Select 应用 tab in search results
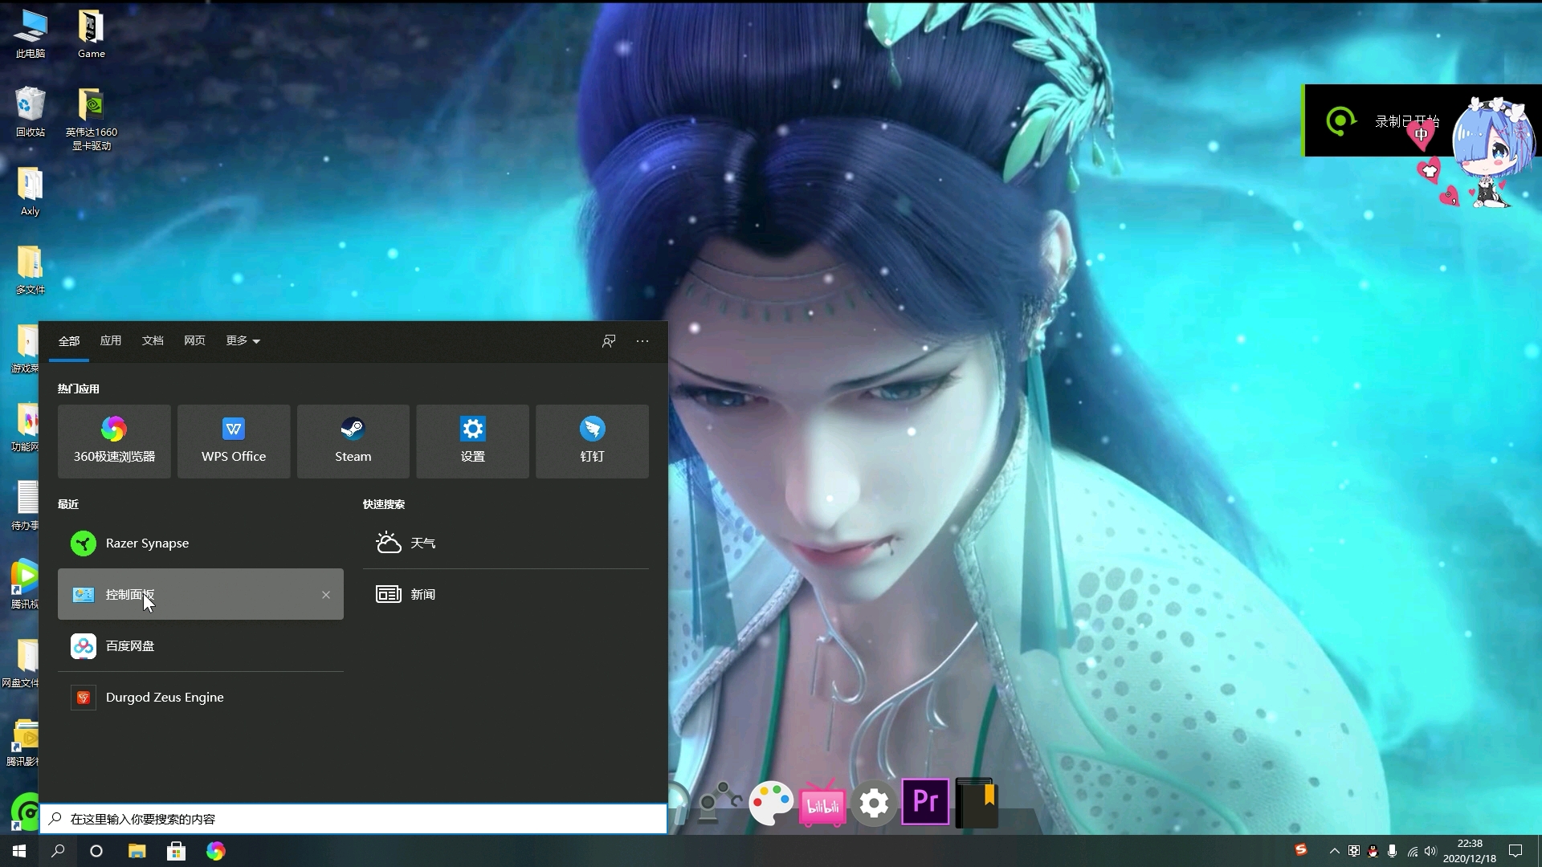 (110, 340)
